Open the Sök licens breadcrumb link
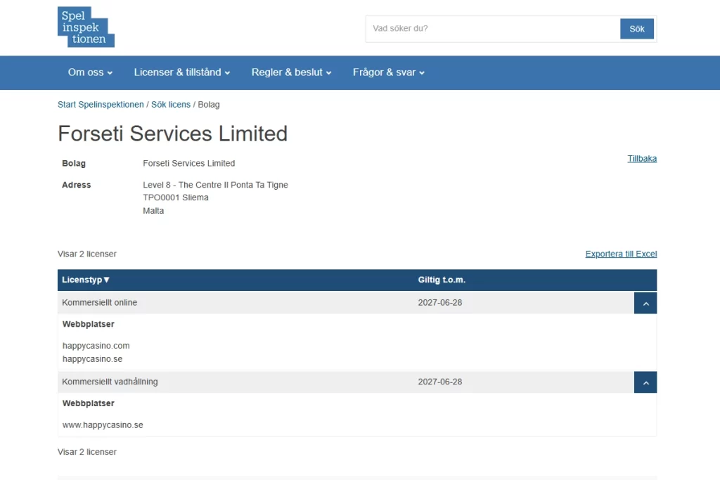This screenshot has width=720, height=480. [171, 105]
